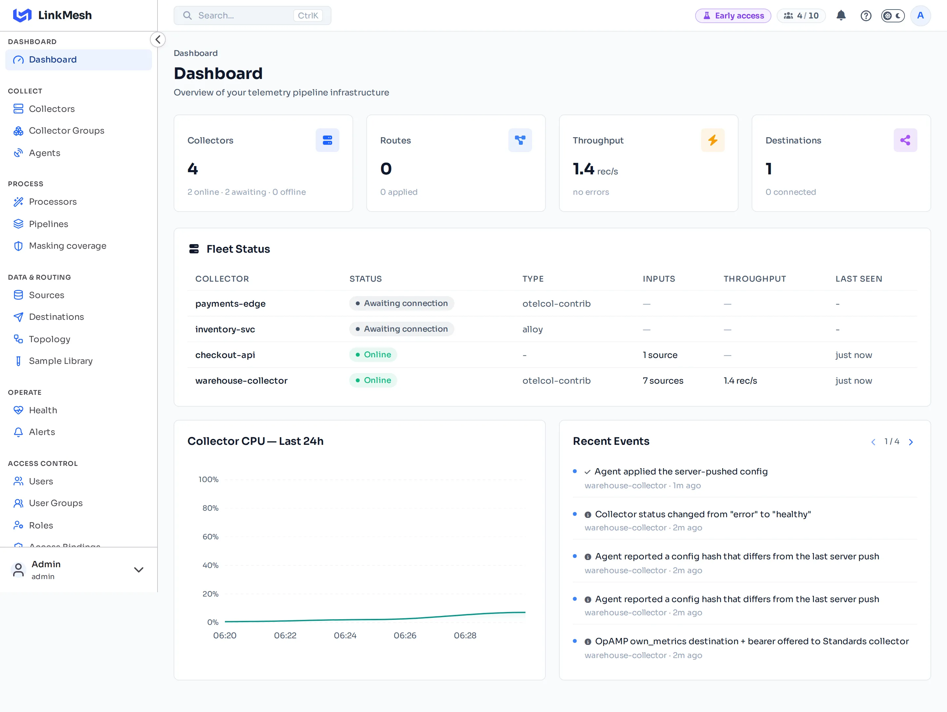Click the Topology sidebar icon

tap(18, 339)
